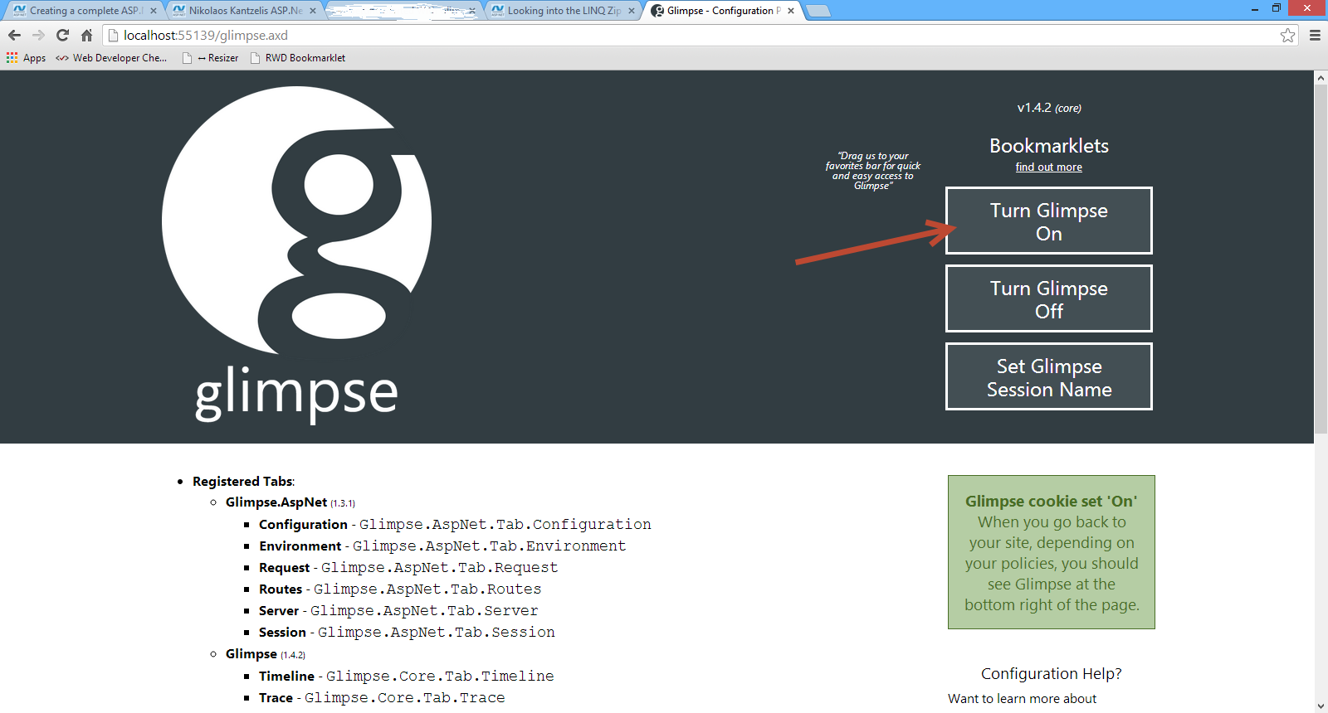The width and height of the screenshot is (1328, 713).
Task: Open the Apps bookmarks shortcut
Action: [x=27, y=58]
